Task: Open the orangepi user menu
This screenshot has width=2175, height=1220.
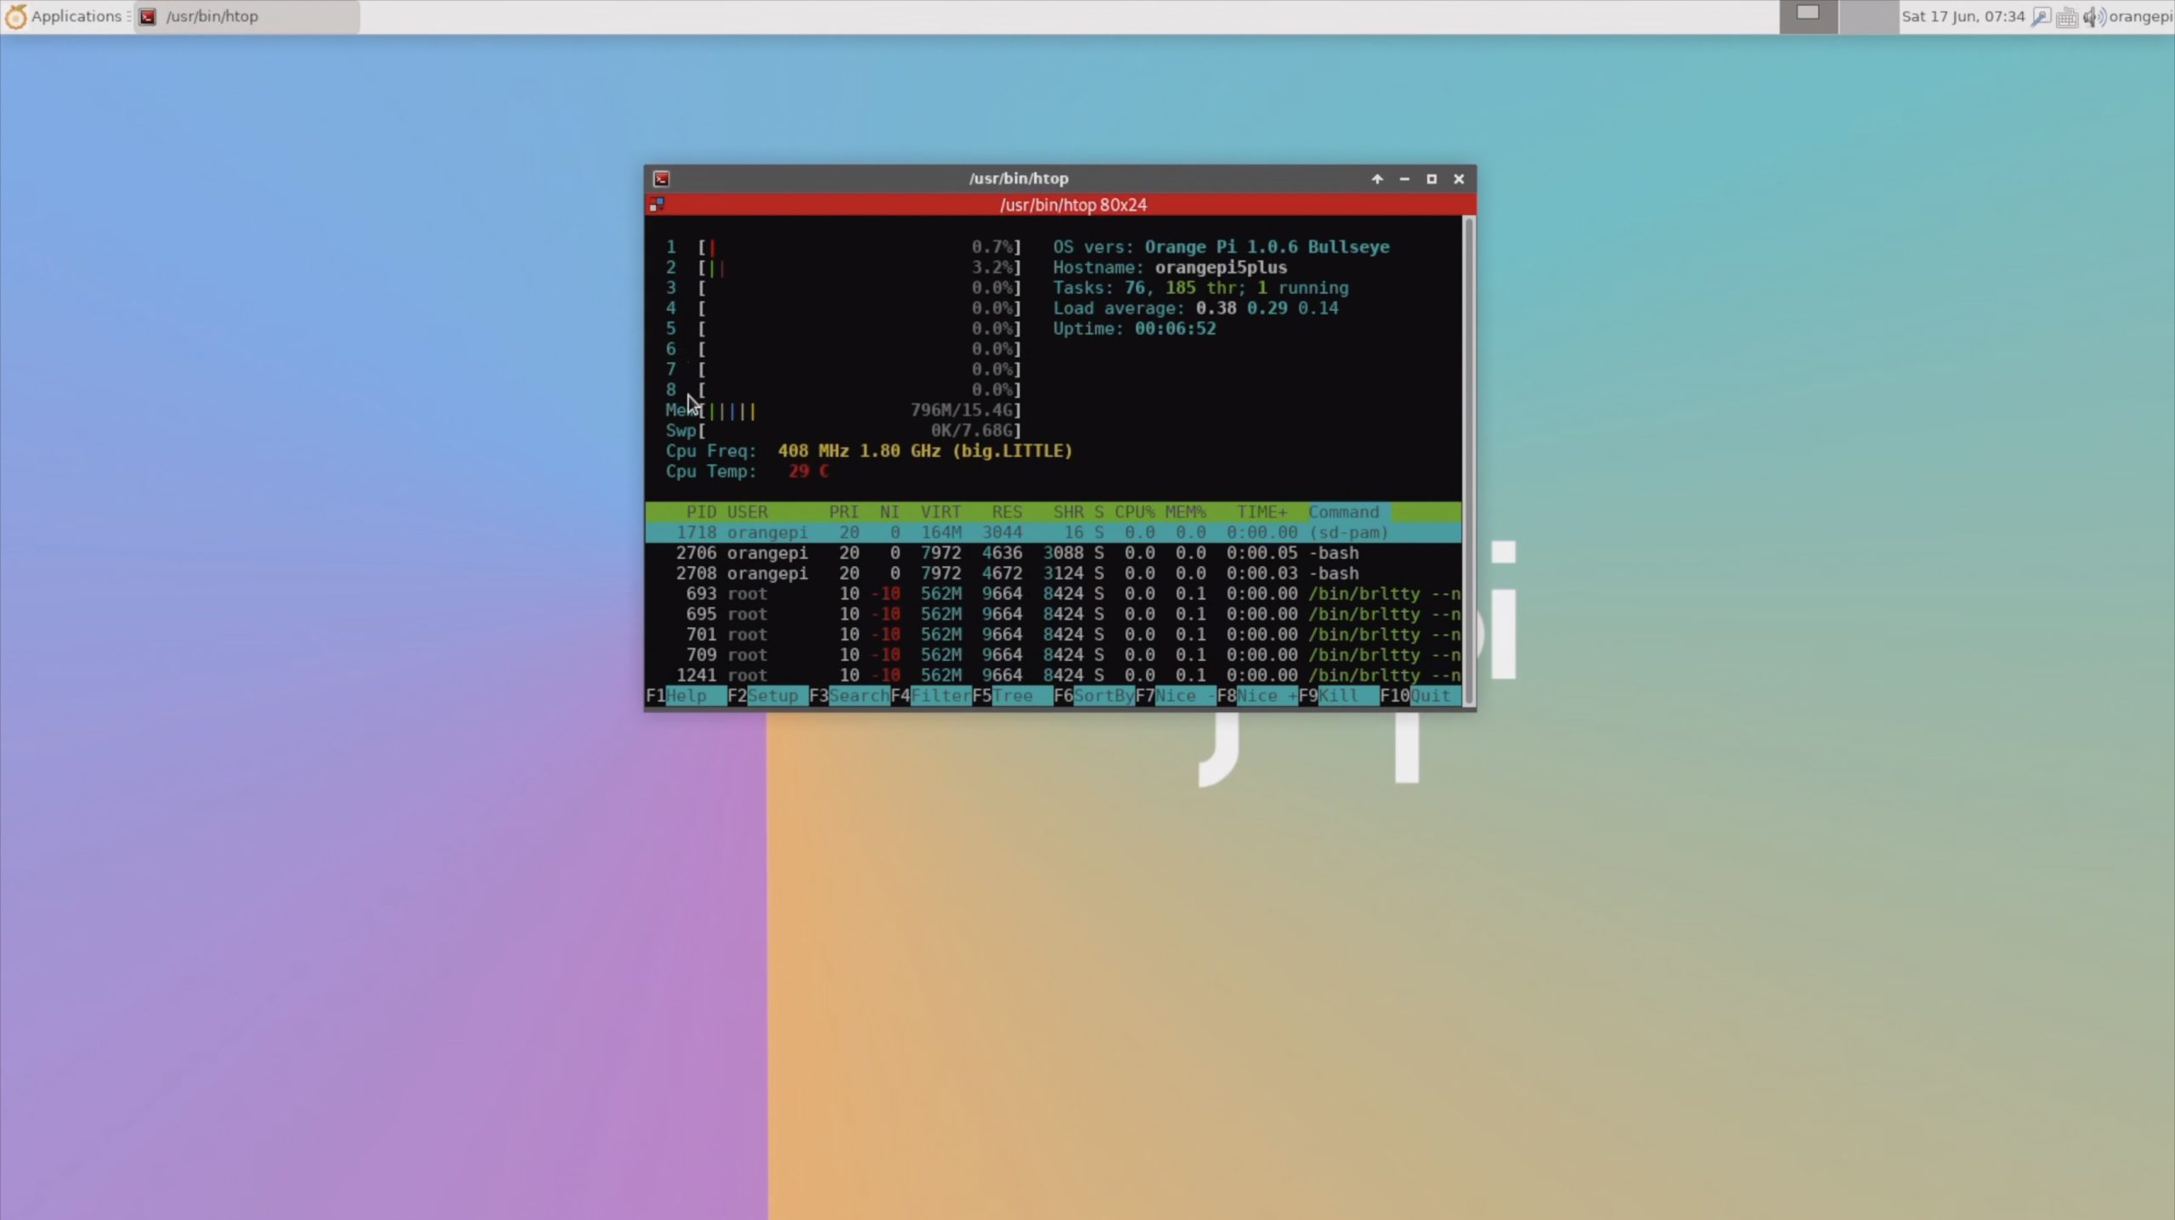Action: [2140, 16]
